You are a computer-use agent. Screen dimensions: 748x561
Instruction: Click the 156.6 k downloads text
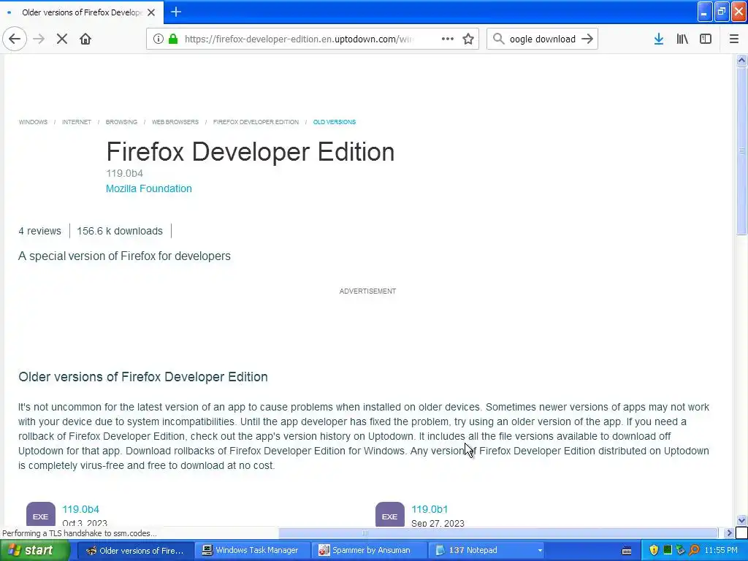point(120,231)
